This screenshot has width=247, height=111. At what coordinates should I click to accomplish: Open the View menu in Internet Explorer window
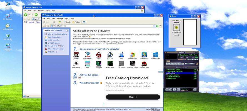(34, 11)
